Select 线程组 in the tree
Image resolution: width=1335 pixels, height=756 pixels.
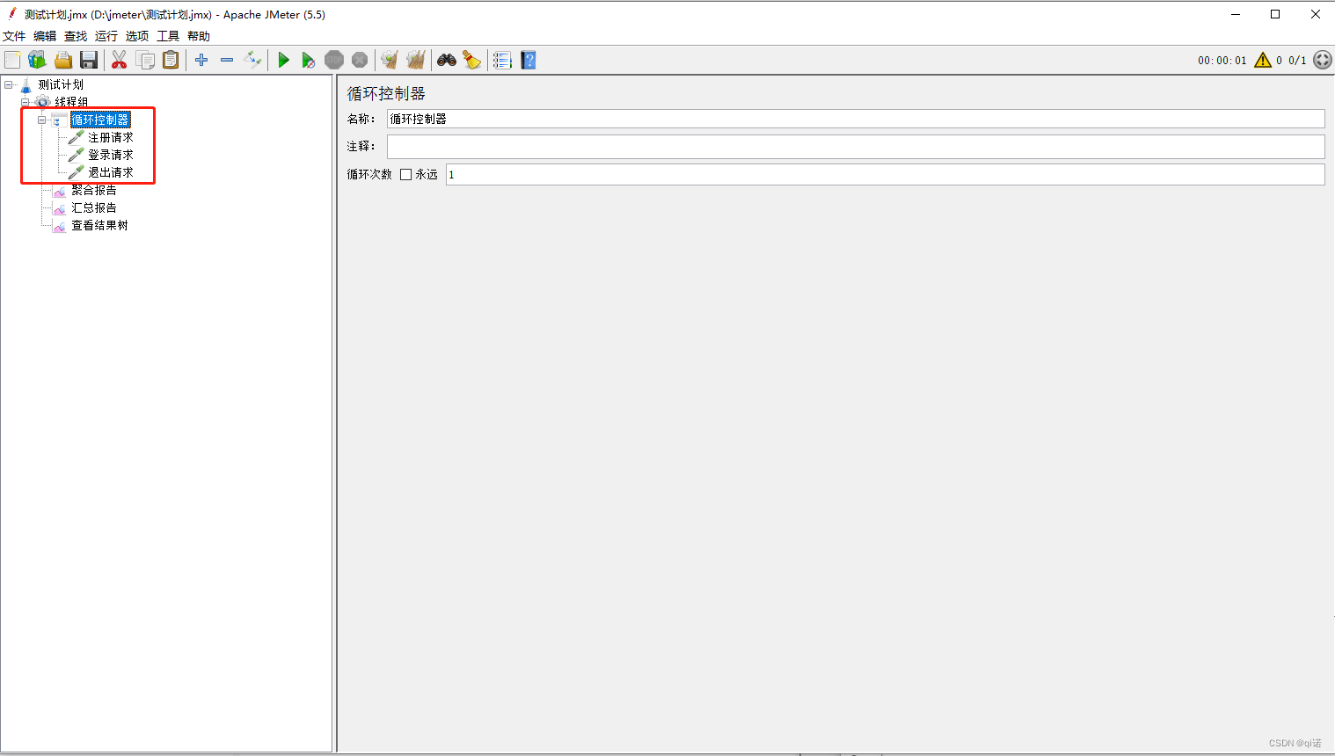tap(71, 102)
